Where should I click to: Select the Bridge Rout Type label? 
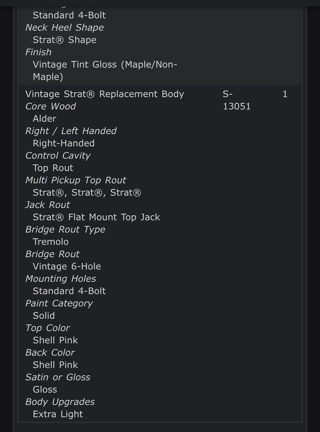(x=65, y=229)
